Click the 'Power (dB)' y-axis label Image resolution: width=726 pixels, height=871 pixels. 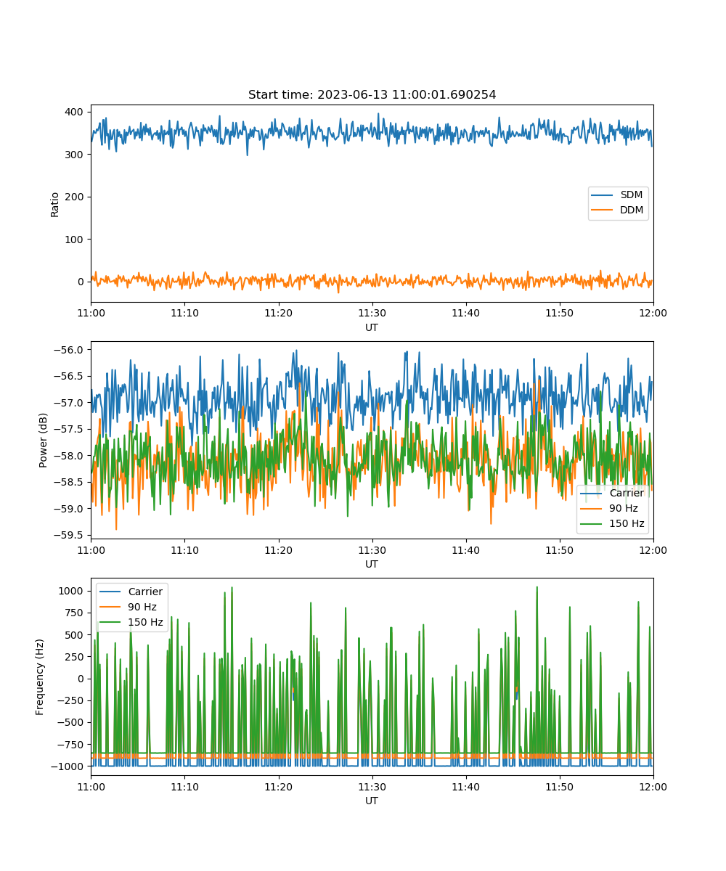[x=44, y=440]
